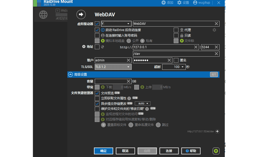Click the 添加 plus icon in title bar
Viewport: 254px width, 157px height.
(x=164, y=3)
